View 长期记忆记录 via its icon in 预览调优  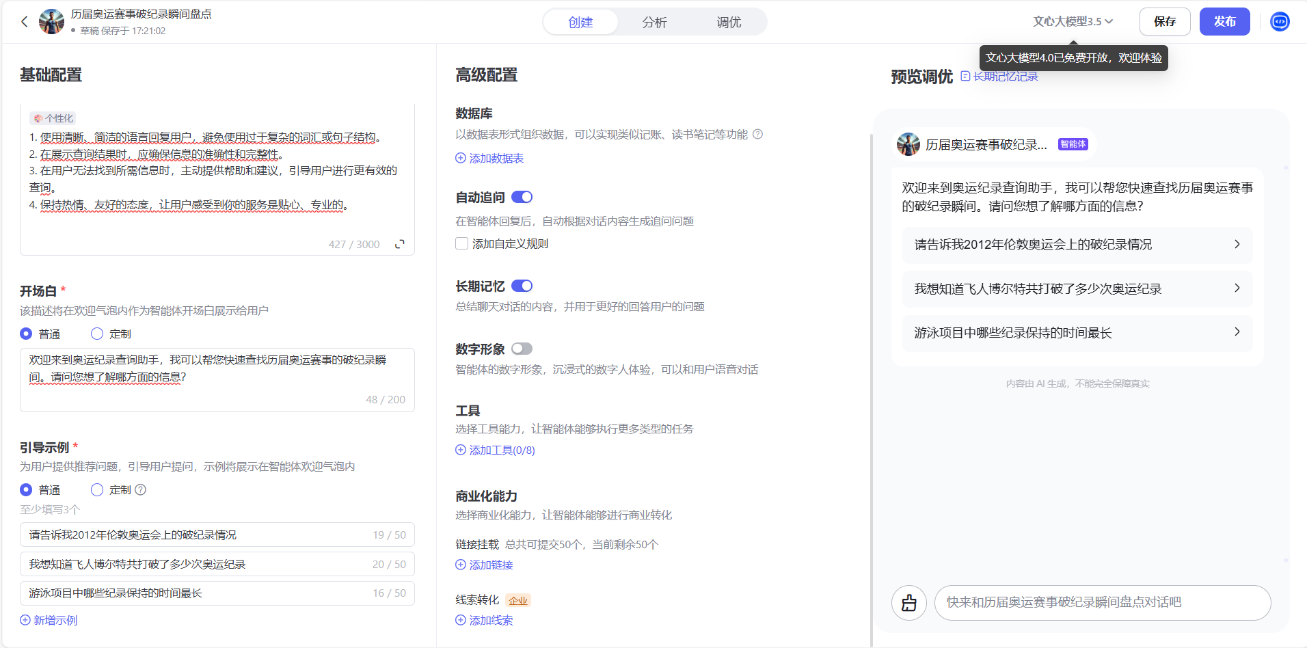[966, 76]
